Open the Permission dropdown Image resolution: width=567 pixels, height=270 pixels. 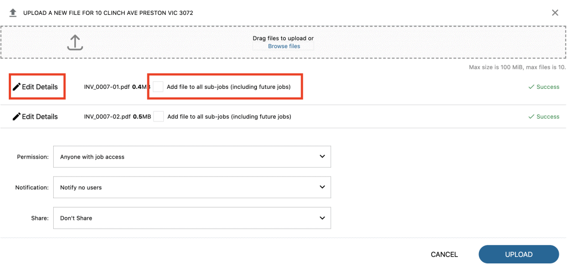(x=192, y=157)
